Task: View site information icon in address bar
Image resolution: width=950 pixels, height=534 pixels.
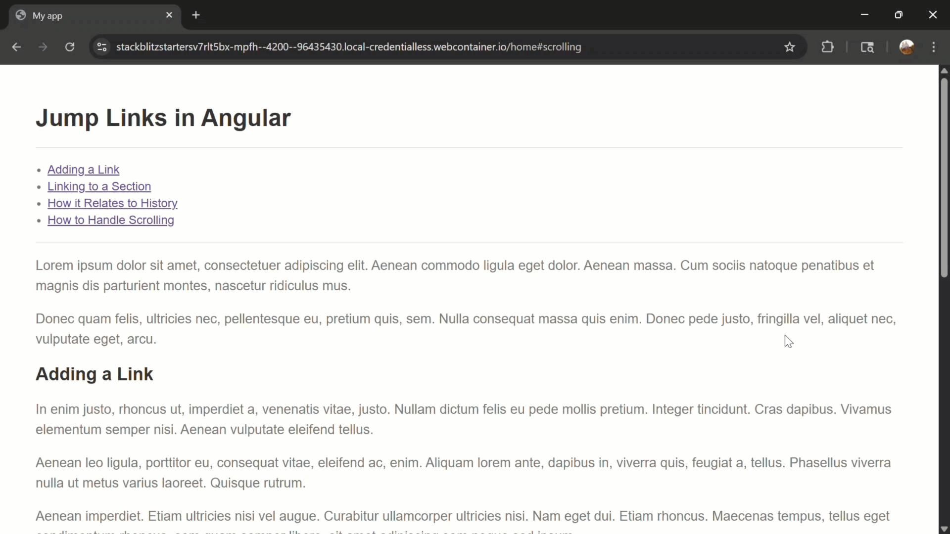Action: 102,47
